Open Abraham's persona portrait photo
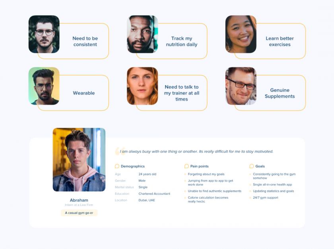 click(79, 160)
